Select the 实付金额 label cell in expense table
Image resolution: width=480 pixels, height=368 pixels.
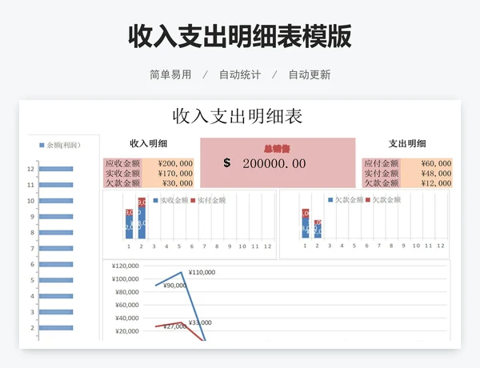(382, 173)
